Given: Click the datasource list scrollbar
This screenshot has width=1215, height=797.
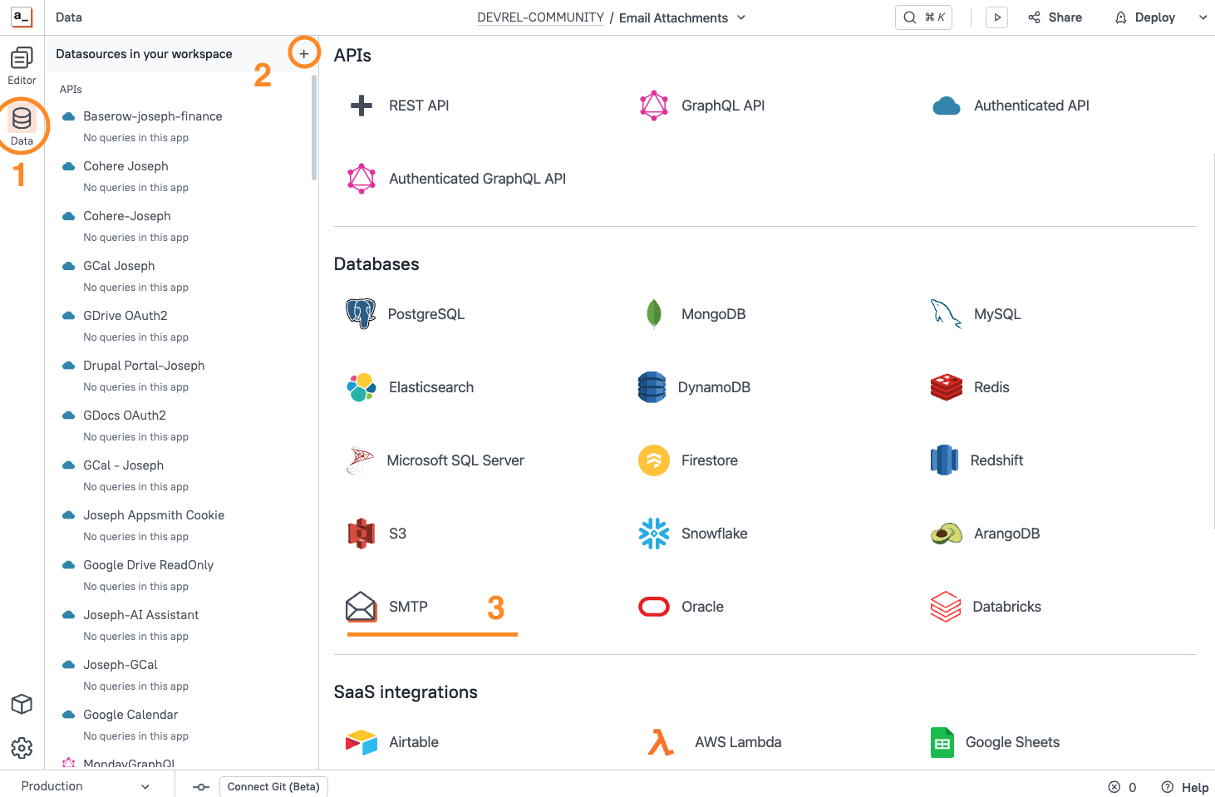Looking at the screenshot, I should pos(314,127).
